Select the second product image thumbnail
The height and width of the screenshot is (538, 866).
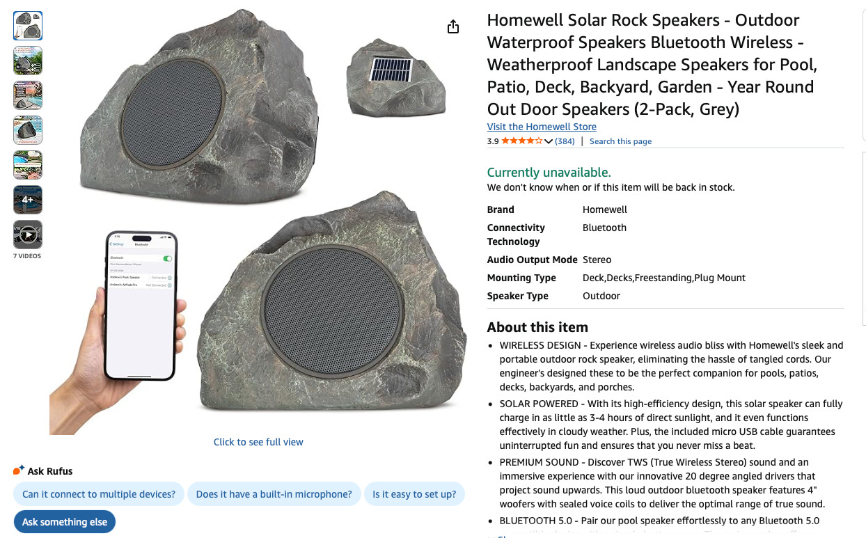(x=28, y=61)
